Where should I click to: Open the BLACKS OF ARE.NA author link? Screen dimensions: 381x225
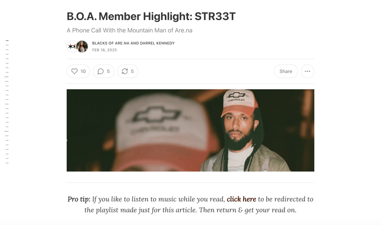pyautogui.click(x=111, y=43)
